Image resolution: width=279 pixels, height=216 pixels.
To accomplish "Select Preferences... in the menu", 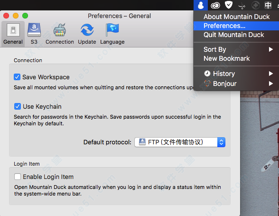I will pyautogui.click(x=236, y=26).
